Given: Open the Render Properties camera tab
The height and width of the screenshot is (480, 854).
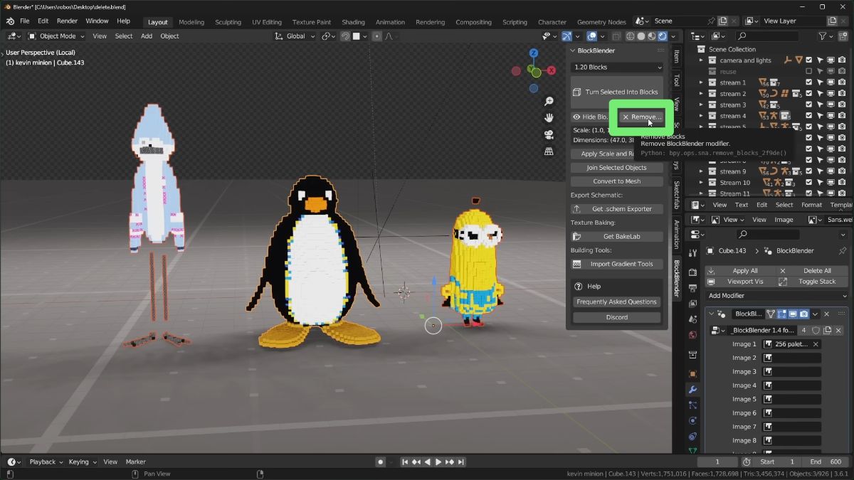Looking at the screenshot, I should [692, 271].
